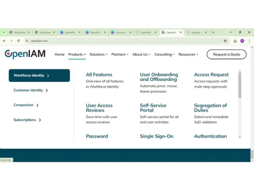Close the first Techjockey tab

[x=29, y=32]
